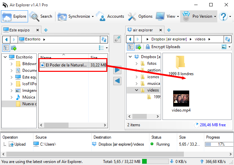Create new folder in Dropbox pane
This screenshot has height=165, width=234.
pos(138,47)
